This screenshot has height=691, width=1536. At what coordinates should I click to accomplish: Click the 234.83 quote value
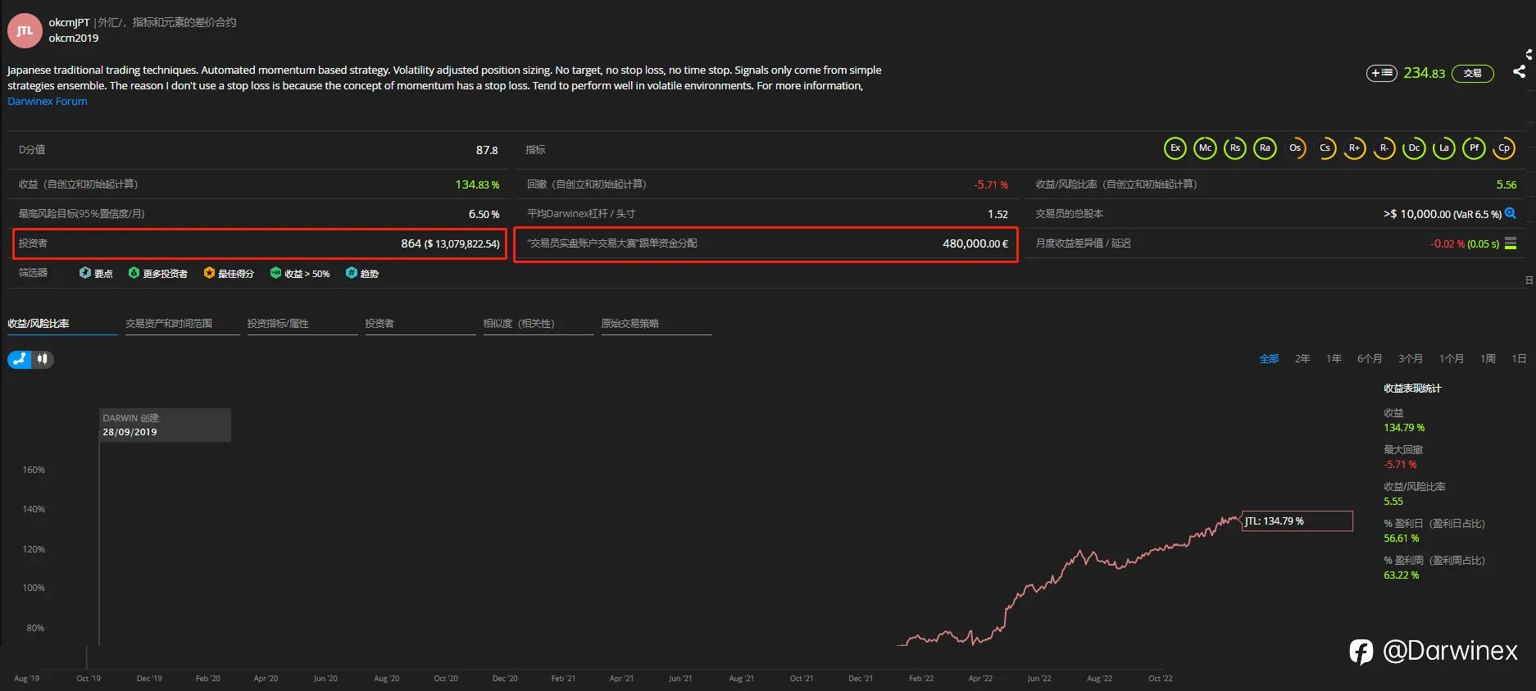[1425, 73]
